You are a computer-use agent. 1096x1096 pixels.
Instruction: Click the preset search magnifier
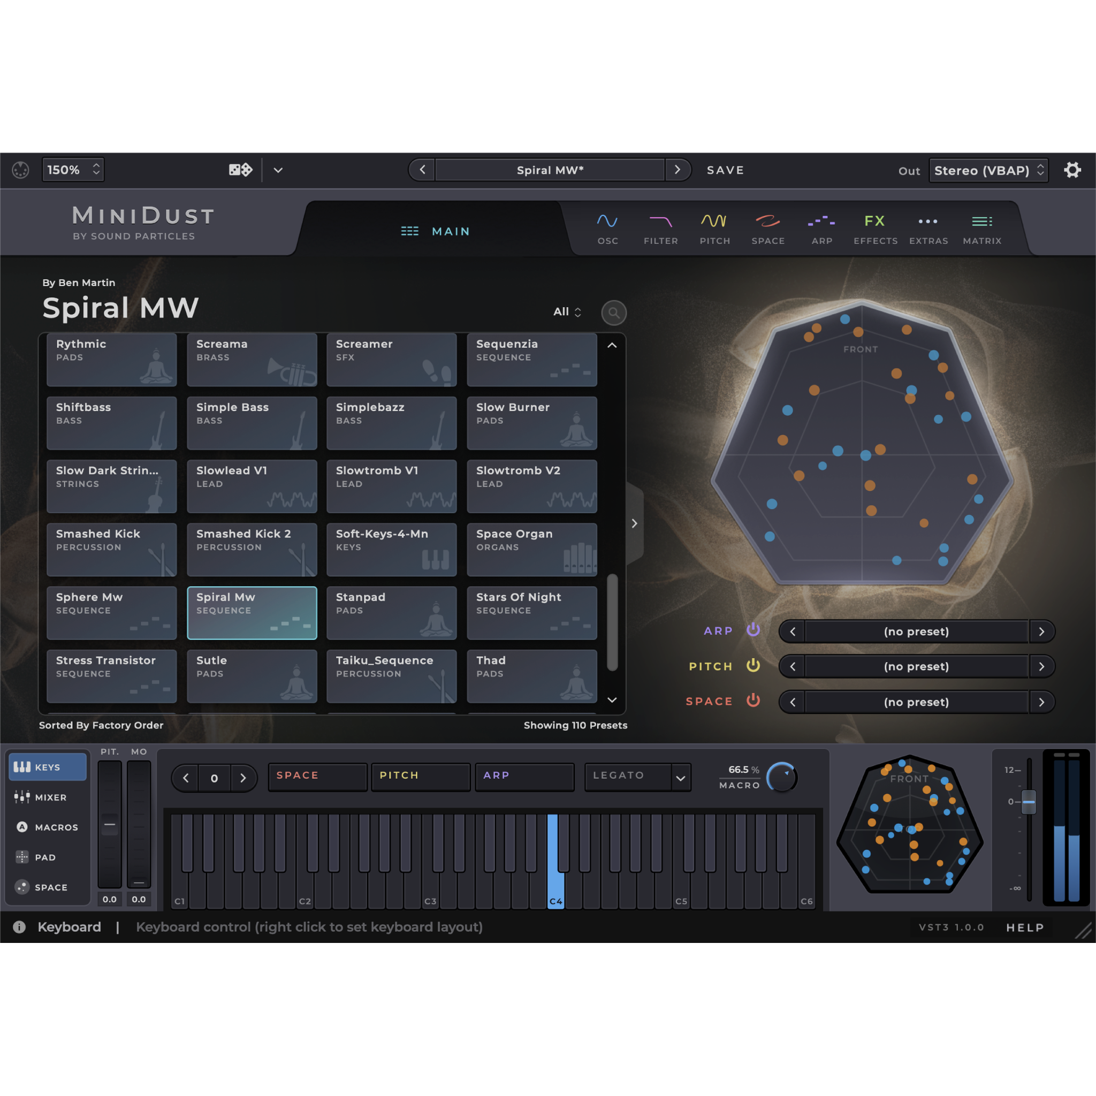click(613, 313)
